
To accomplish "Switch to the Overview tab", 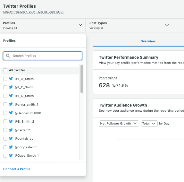I will pos(148,41).
